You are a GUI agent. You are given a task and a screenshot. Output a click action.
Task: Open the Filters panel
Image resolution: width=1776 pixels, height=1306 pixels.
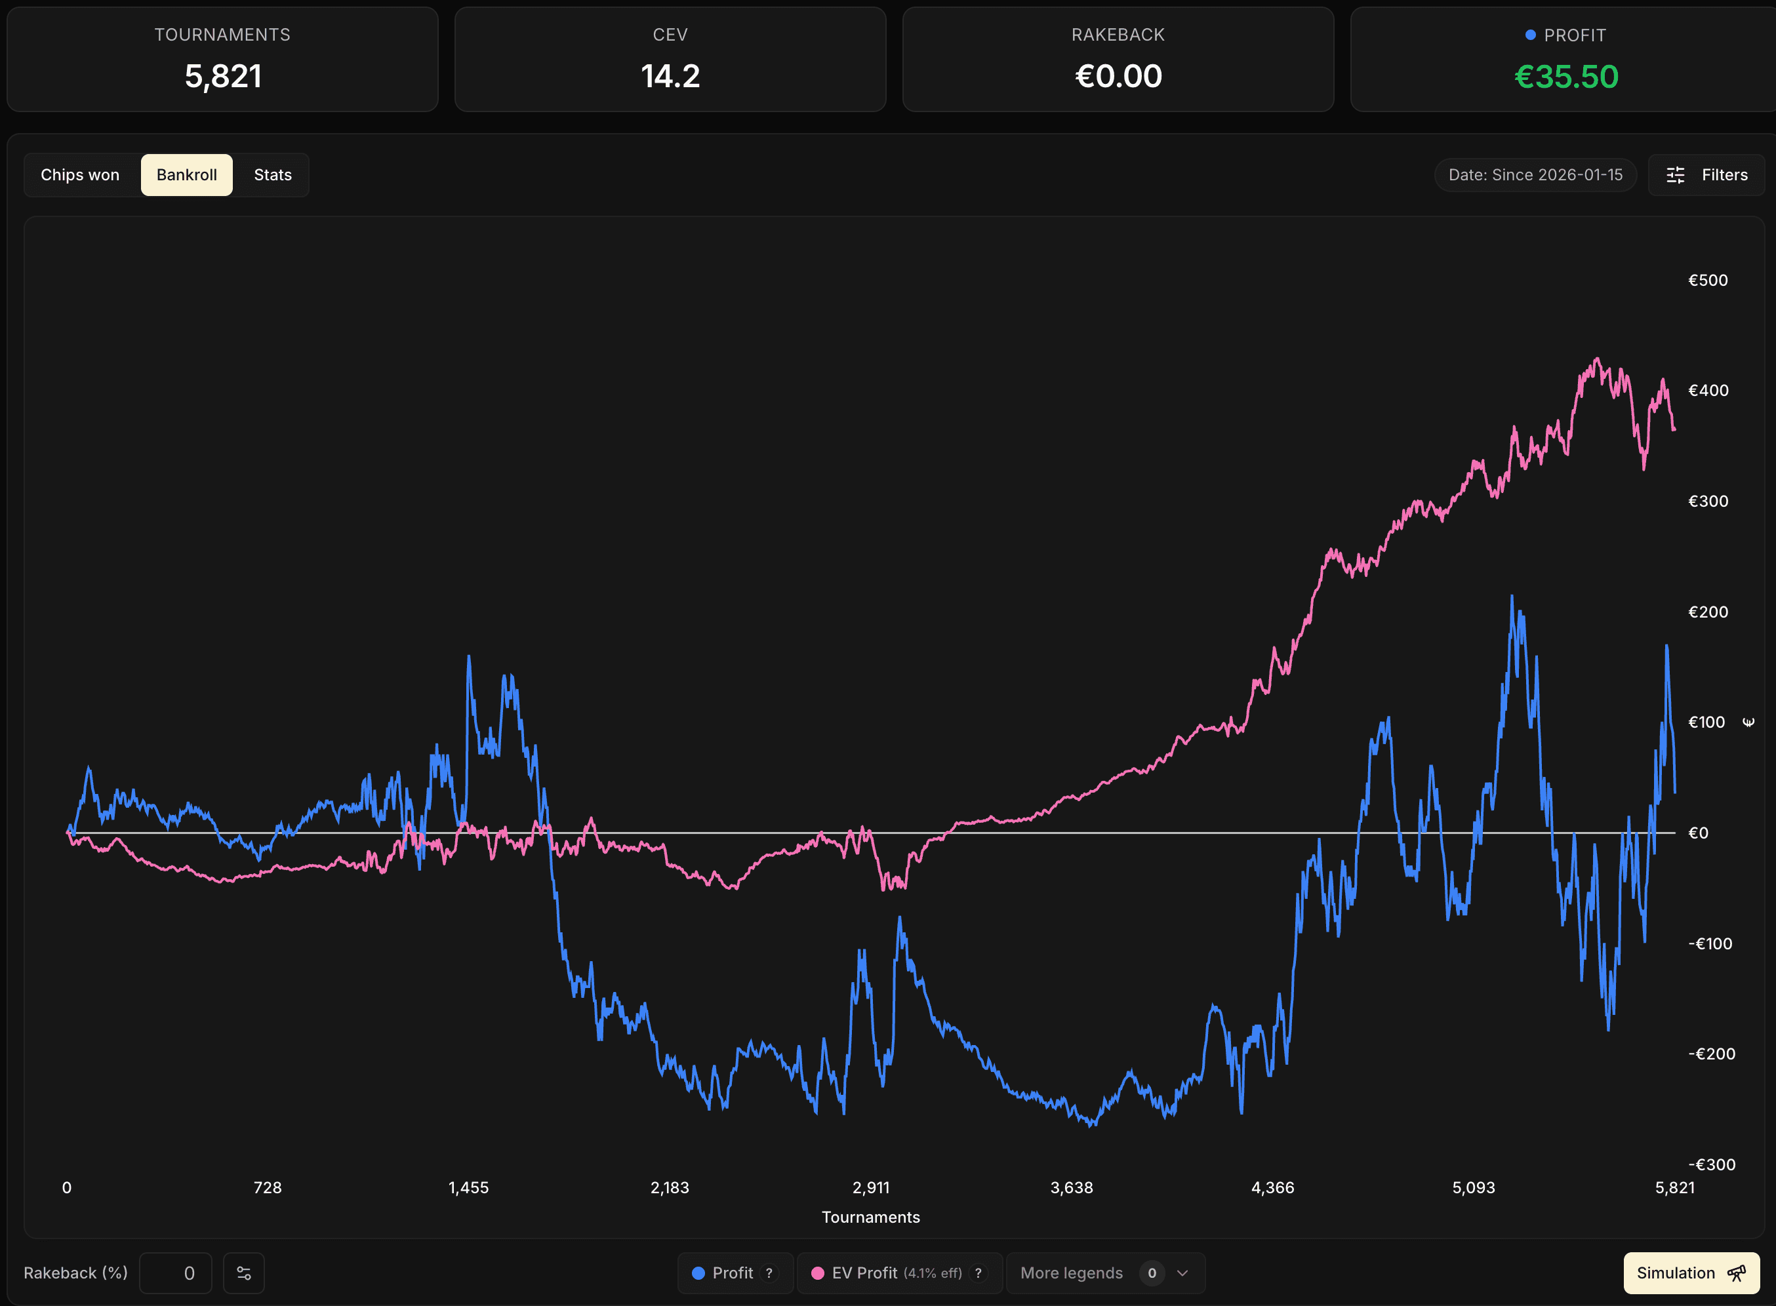[1706, 174]
